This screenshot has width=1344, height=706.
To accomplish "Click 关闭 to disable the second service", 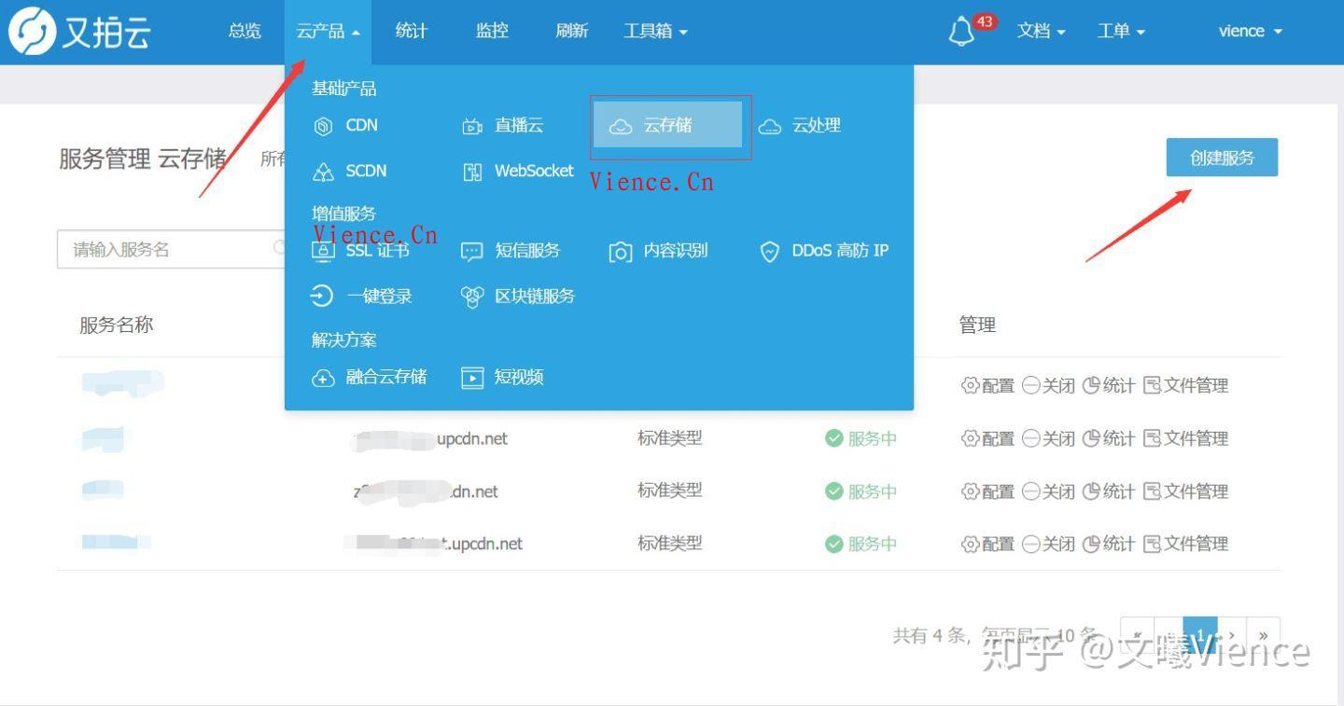I will click(x=1047, y=437).
